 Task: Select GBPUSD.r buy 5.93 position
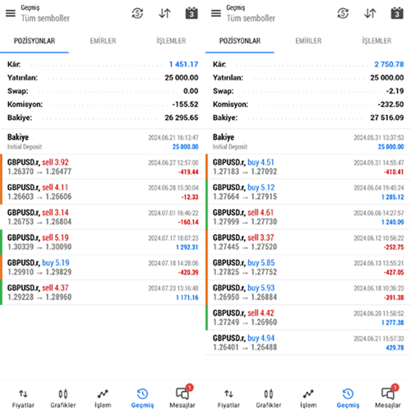click(308, 293)
